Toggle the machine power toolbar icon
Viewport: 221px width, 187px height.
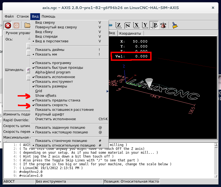pyautogui.click(x=16, y=26)
